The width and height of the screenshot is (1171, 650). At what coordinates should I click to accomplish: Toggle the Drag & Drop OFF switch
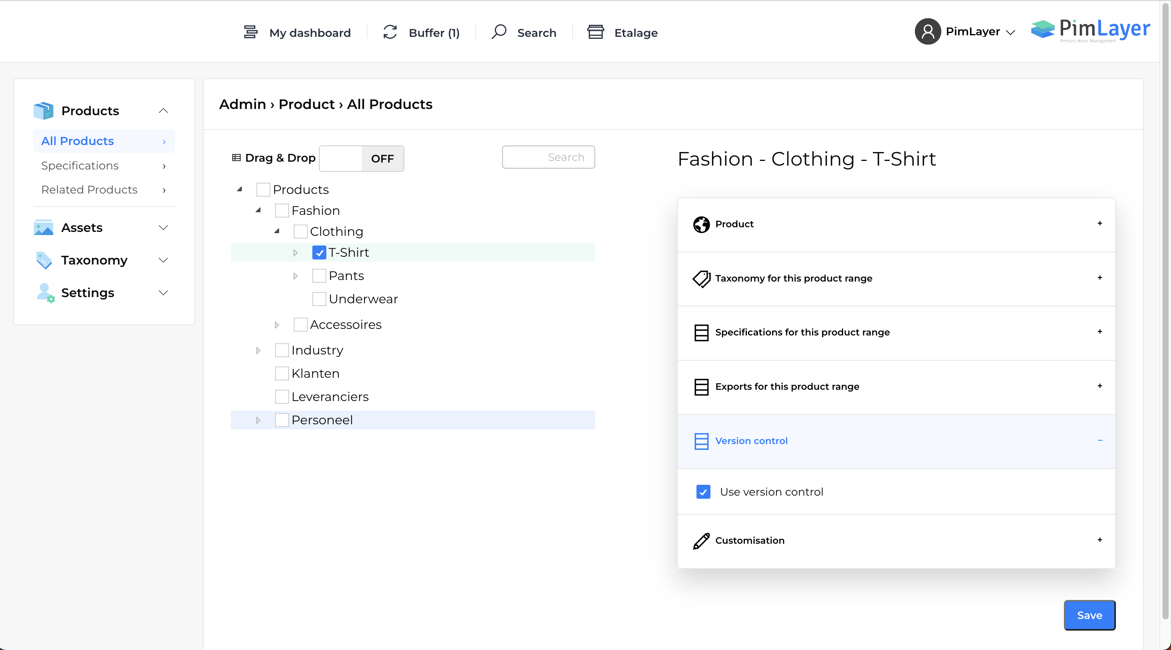click(x=361, y=159)
